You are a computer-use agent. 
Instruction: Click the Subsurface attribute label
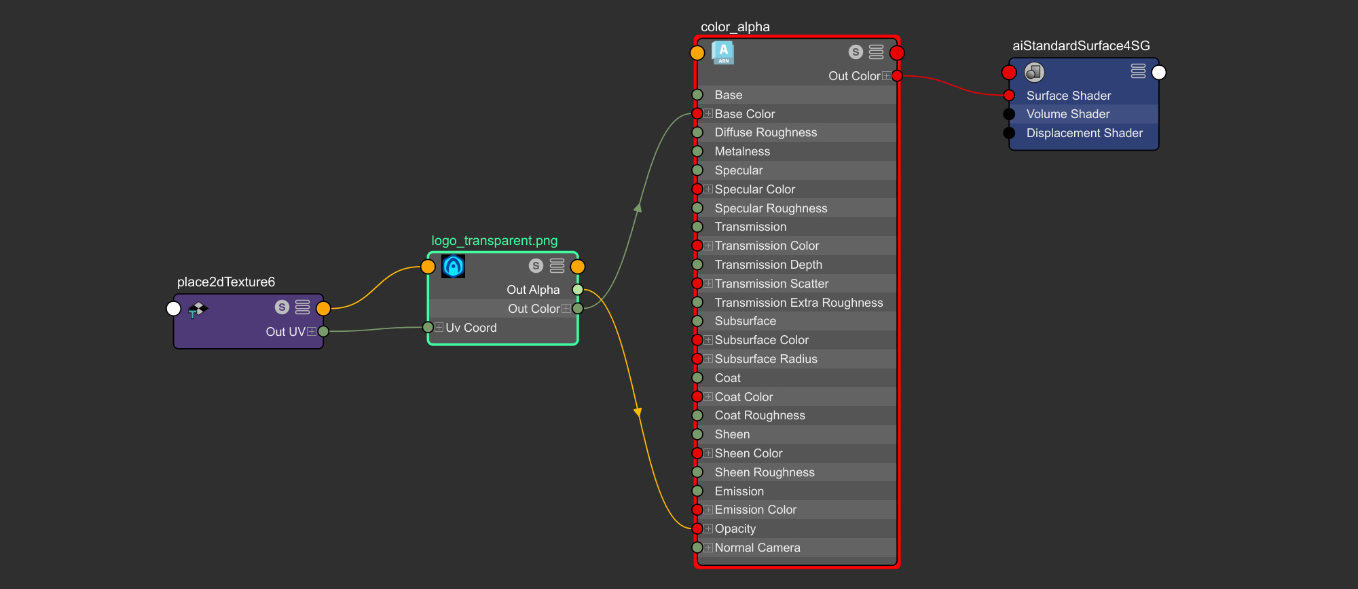click(745, 321)
